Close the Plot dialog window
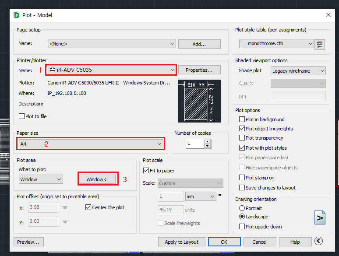The height and width of the screenshot is (256, 339). point(328,15)
